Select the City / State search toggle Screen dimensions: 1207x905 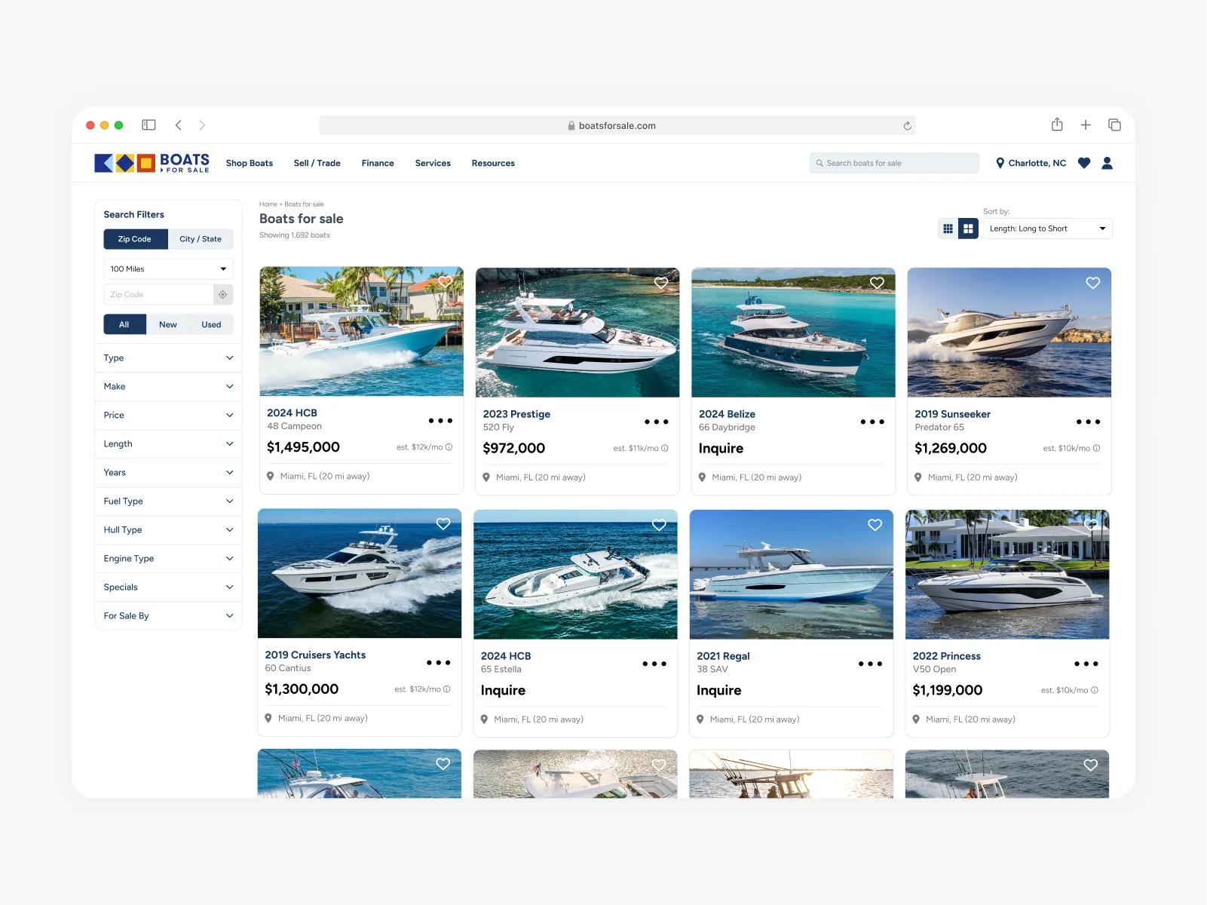[200, 239]
